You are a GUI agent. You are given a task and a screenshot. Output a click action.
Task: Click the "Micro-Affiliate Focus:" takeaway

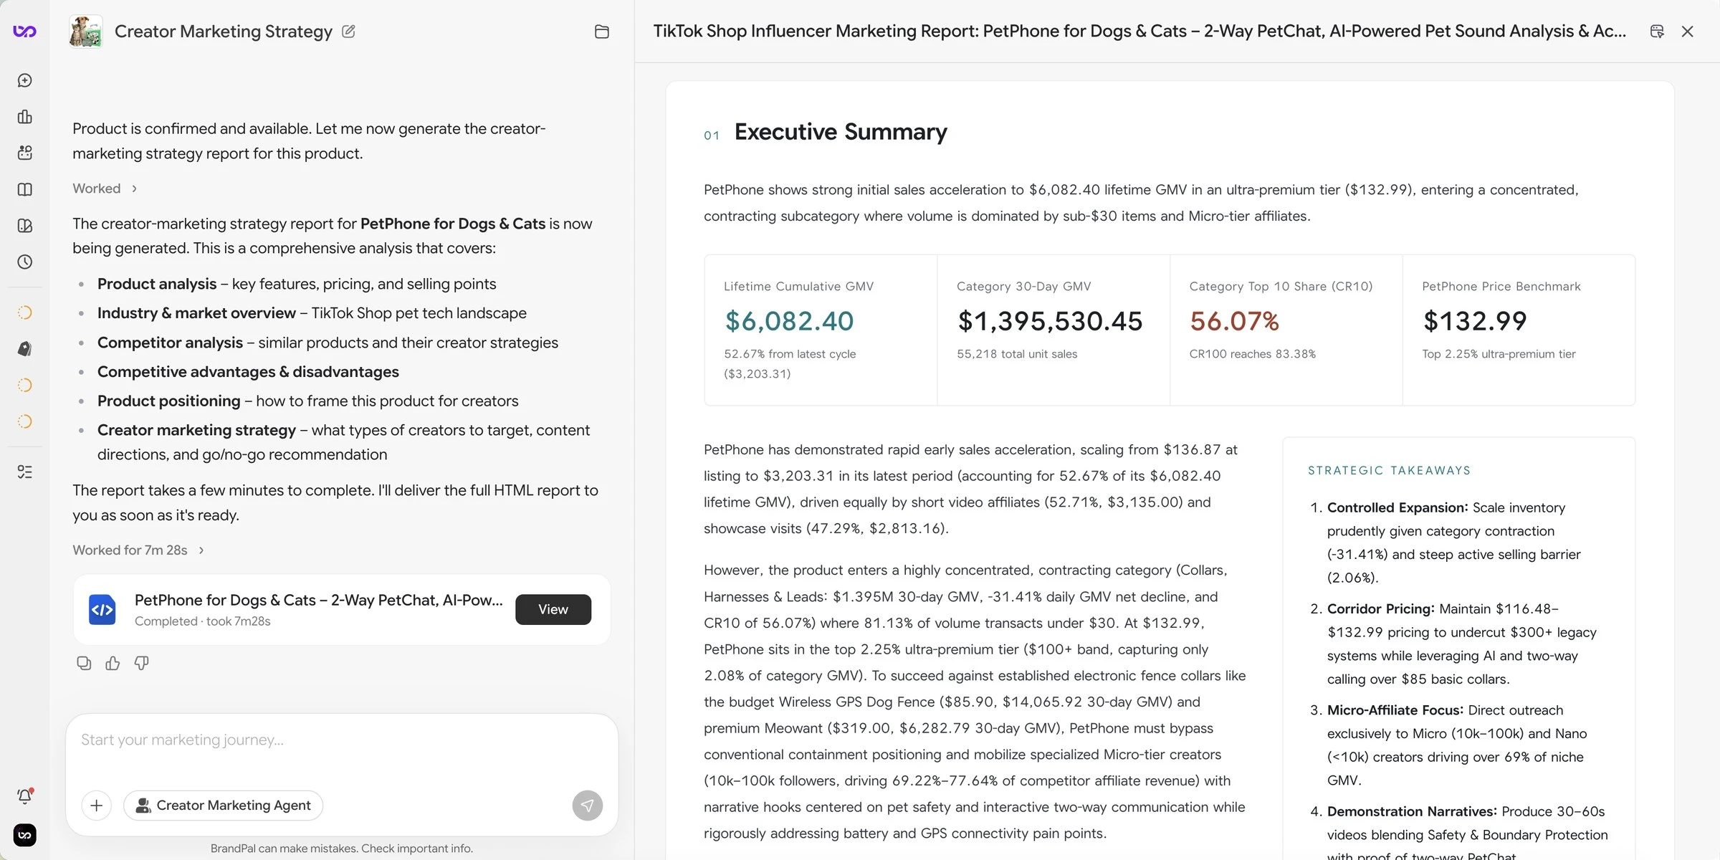(1395, 710)
